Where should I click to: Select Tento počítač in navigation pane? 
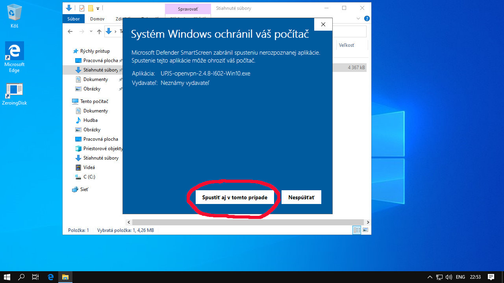click(x=94, y=101)
